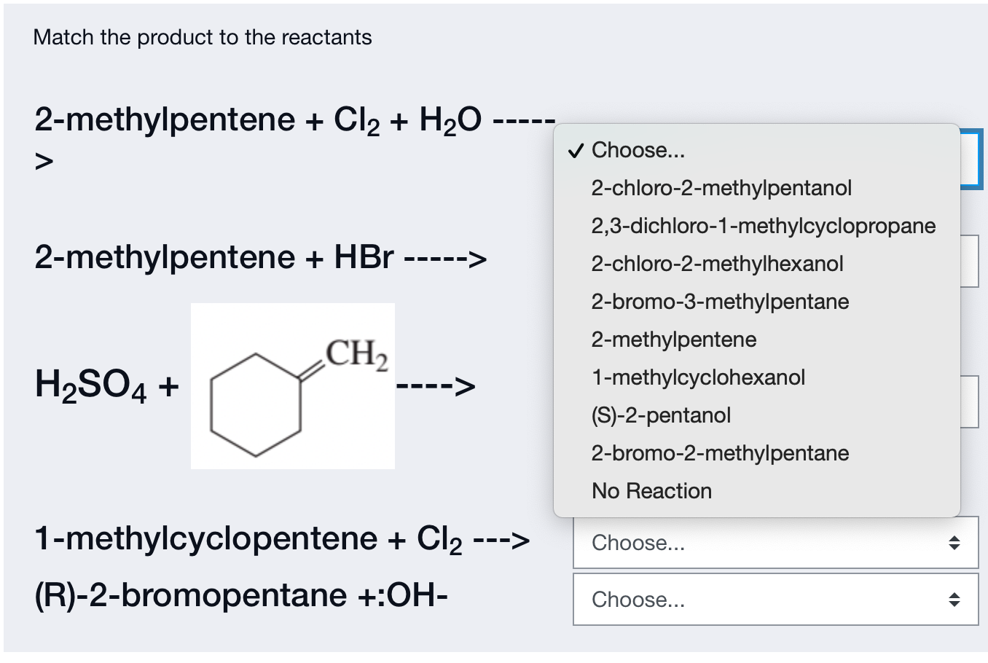Select the "2-methylpentene" answer option
The image size is (988, 663).
coord(673,340)
